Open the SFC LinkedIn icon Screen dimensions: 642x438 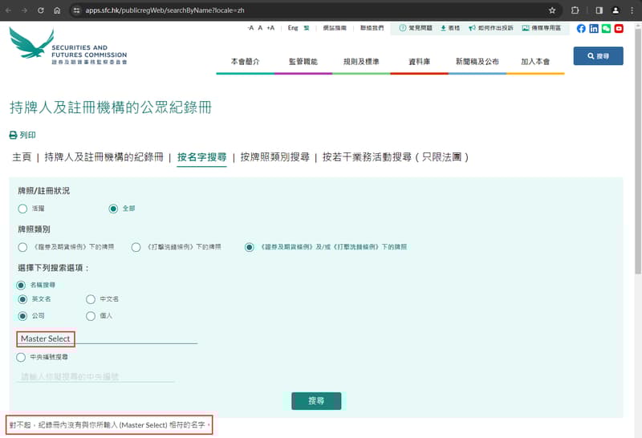594,28
